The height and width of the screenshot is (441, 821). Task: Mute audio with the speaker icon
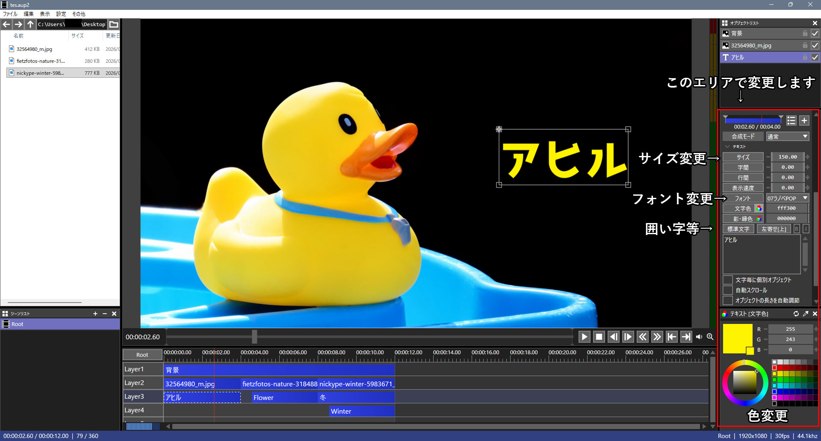[699, 337]
